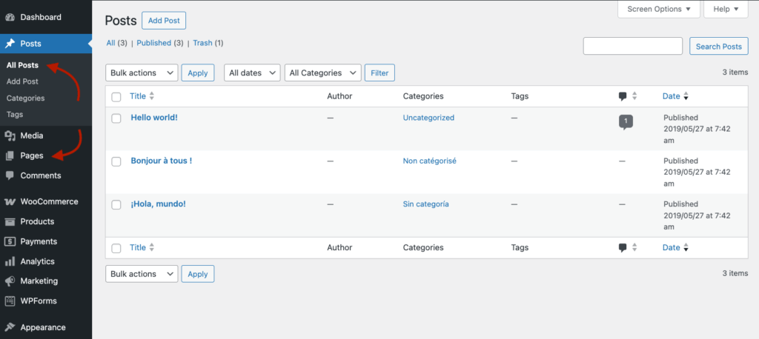This screenshot has height=339, width=759.
Task: Click the Pages icon in sidebar
Action: click(x=10, y=155)
